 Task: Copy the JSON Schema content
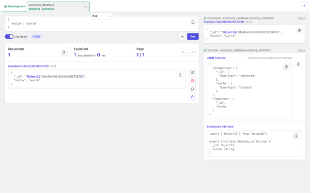[286, 66]
